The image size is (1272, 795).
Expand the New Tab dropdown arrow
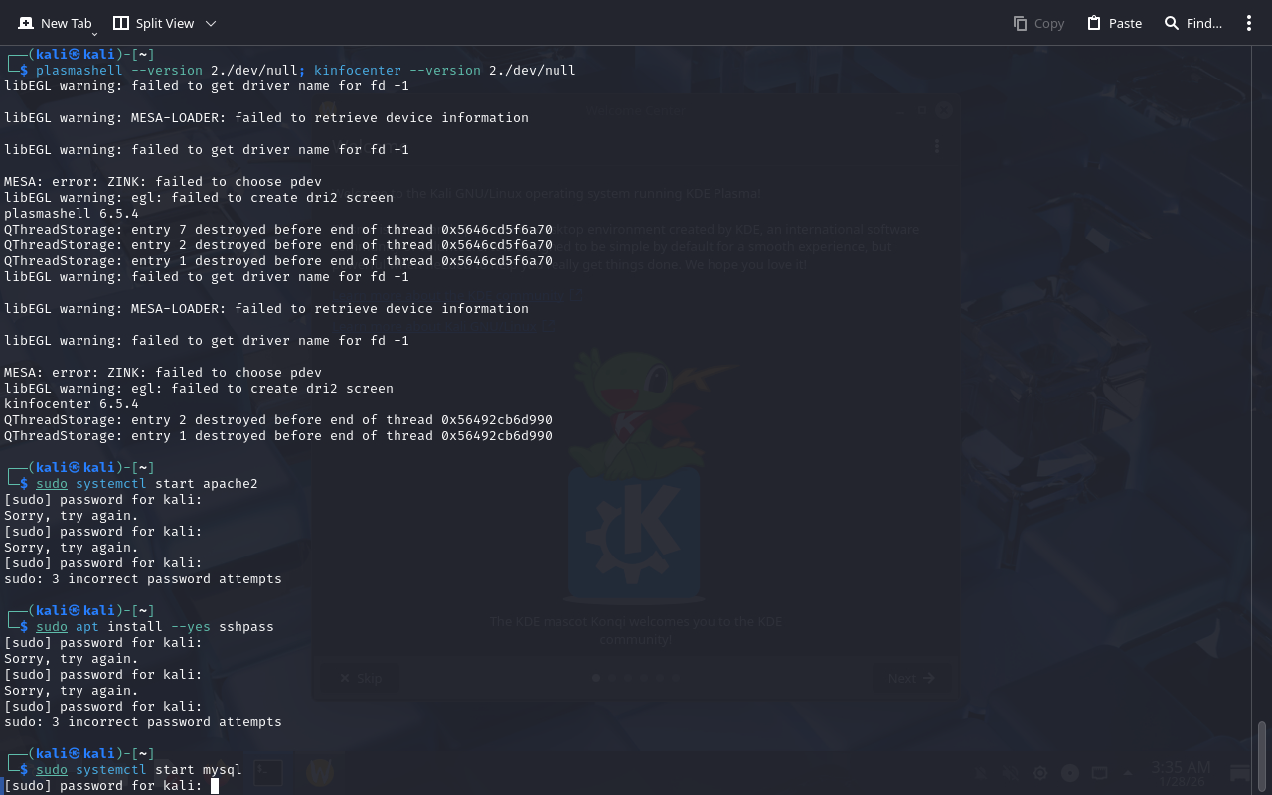point(95,34)
